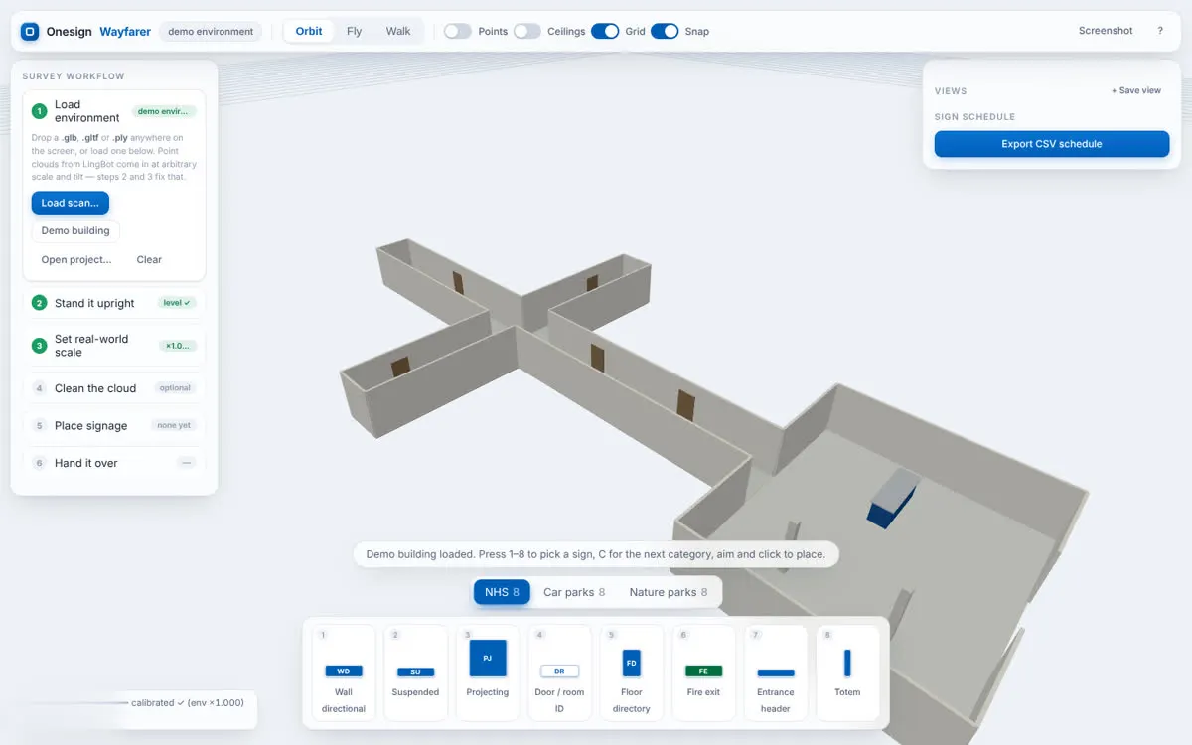Image resolution: width=1192 pixels, height=745 pixels.
Task: Click the demo environment badge in header
Action: 211,31
